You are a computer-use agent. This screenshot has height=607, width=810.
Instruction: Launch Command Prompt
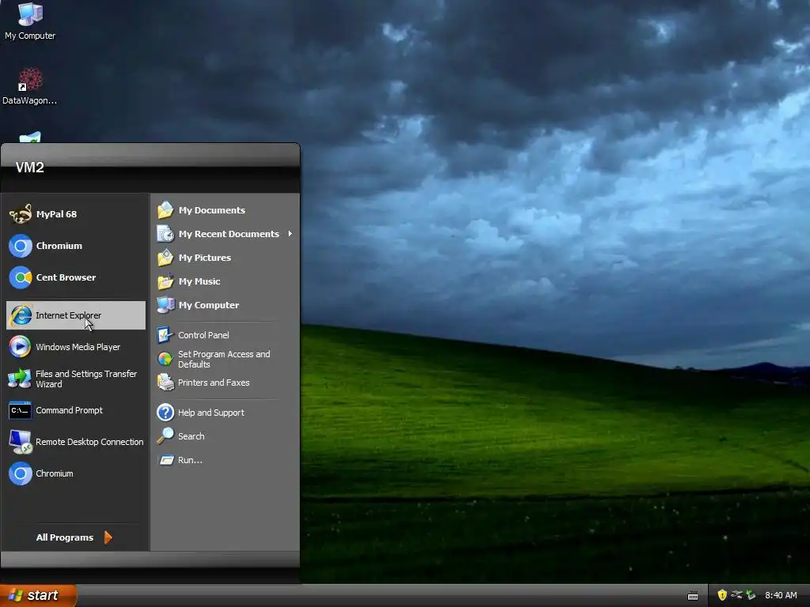[76, 410]
